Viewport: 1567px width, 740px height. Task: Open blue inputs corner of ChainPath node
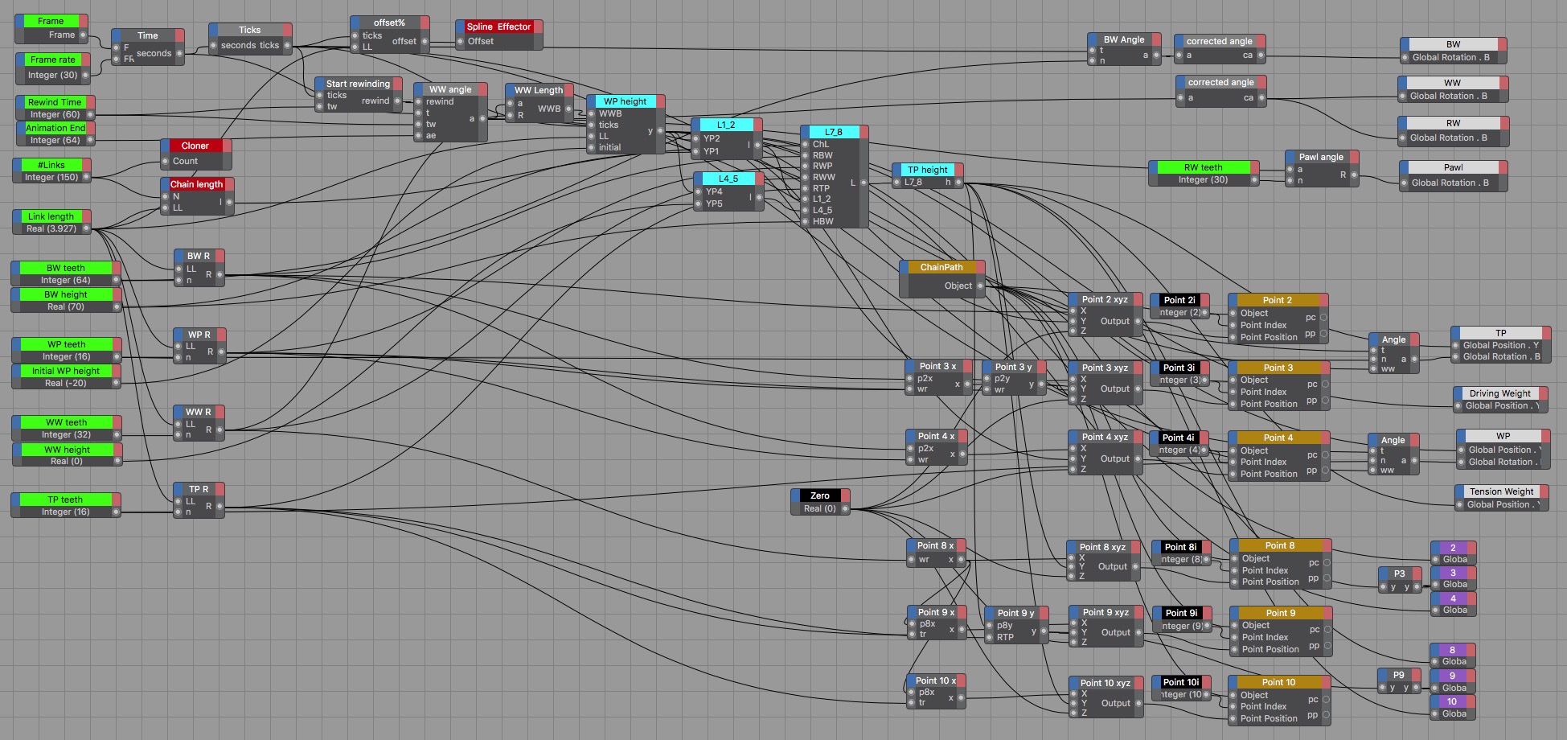pyautogui.click(x=905, y=267)
